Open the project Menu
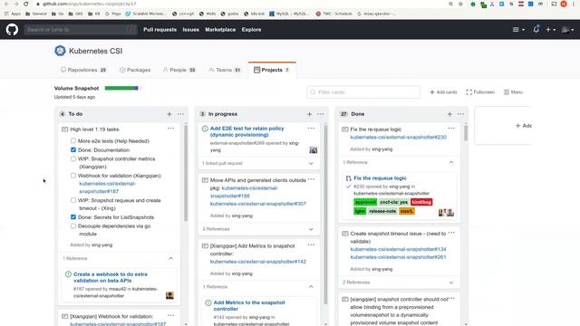The width and height of the screenshot is (580, 326). pos(513,92)
